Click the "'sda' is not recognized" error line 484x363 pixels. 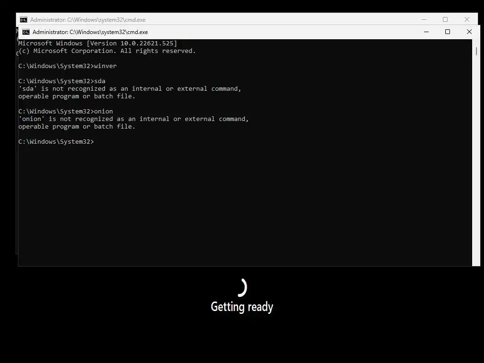pos(130,88)
